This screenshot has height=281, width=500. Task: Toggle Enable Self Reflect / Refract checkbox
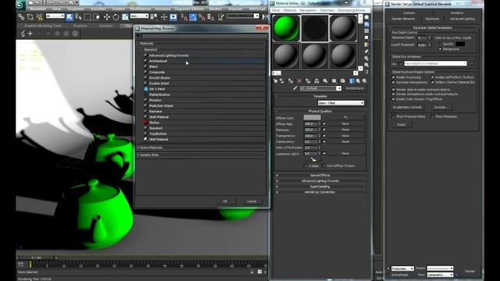coord(432,77)
